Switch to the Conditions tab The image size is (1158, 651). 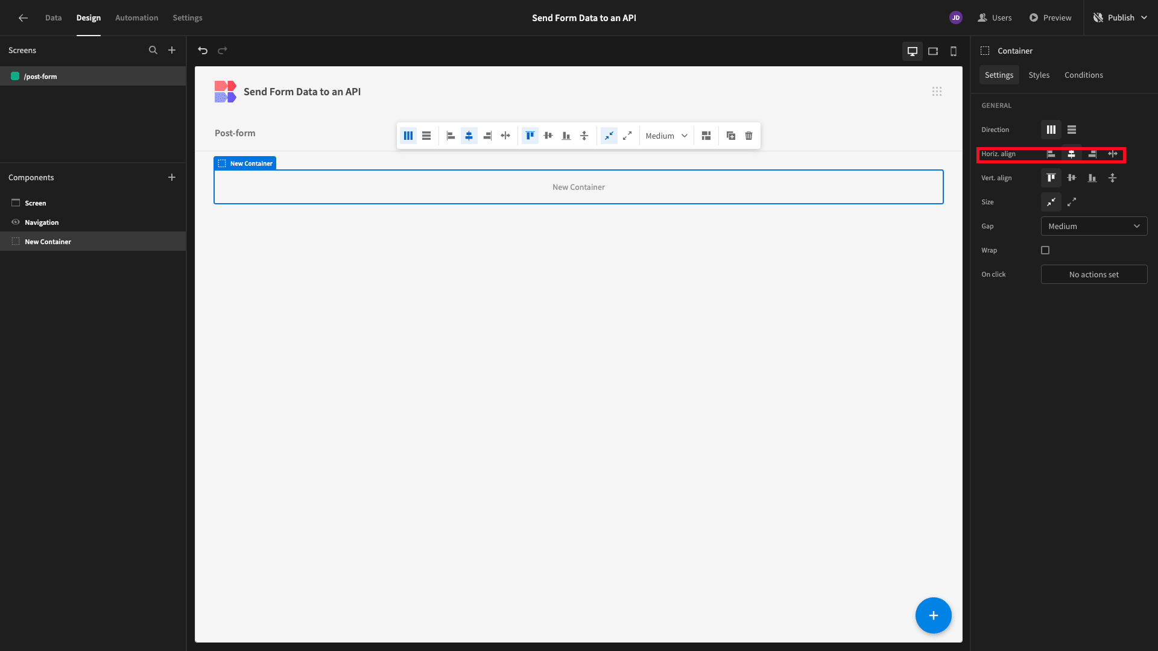pyautogui.click(x=1084, y=75)
